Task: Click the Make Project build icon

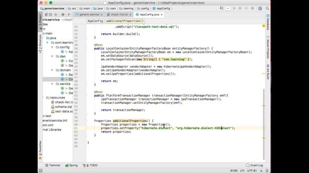Action: pyautogui.click(x=222, y=9)
